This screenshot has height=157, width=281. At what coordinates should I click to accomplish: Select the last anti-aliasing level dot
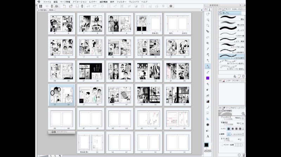[240, 129]
